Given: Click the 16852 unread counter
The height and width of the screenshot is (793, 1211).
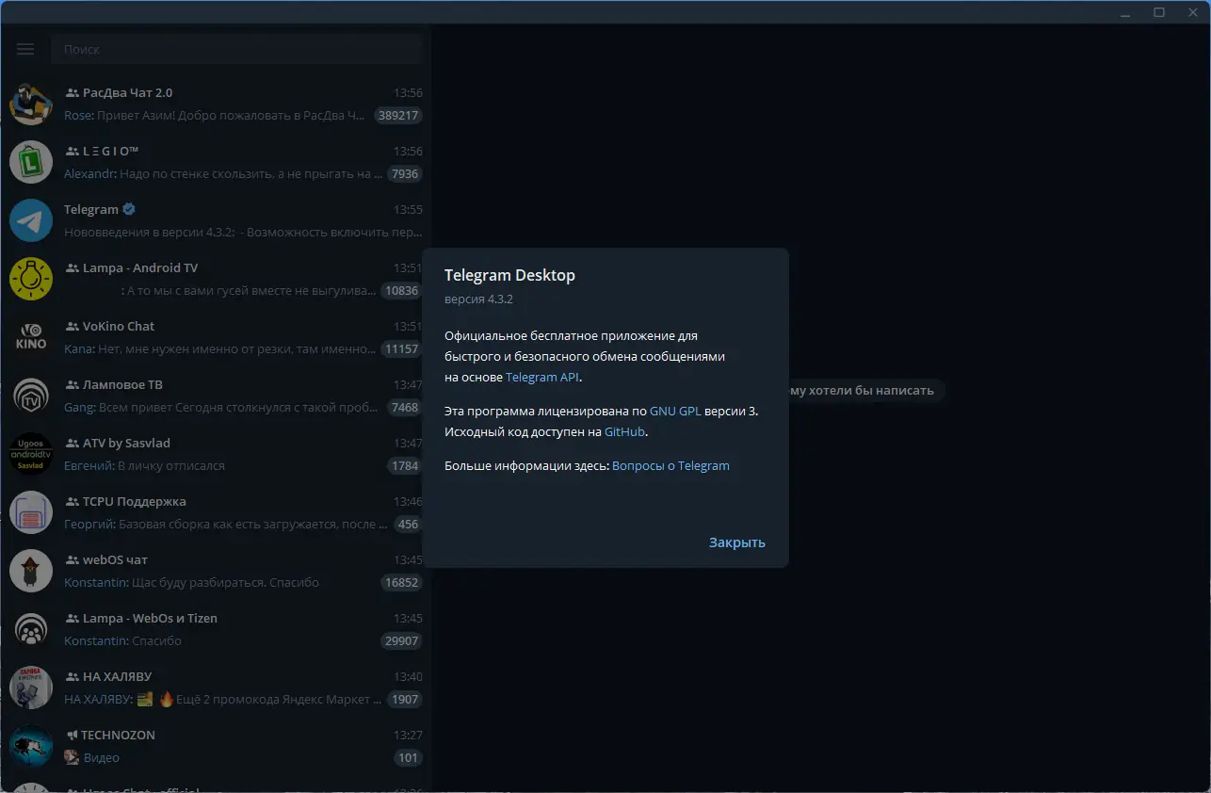Looking at the screenshot, I should pos(401,582).
